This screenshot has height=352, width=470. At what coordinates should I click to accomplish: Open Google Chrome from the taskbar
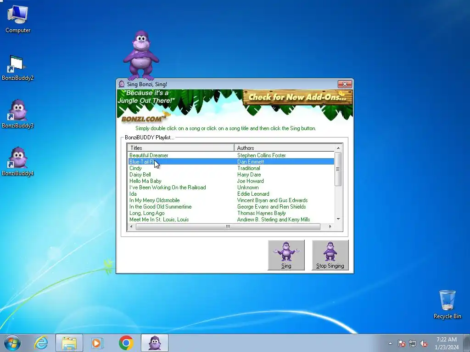coord(126,343)
